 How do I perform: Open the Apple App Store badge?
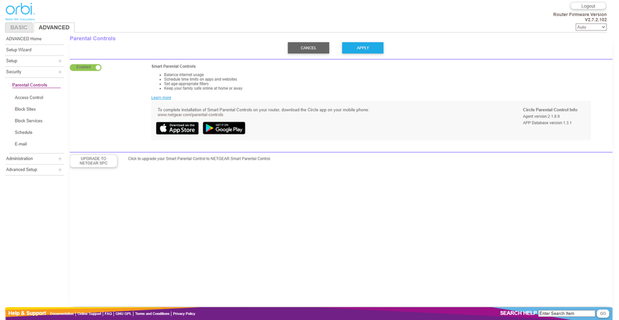click(177, 128)
